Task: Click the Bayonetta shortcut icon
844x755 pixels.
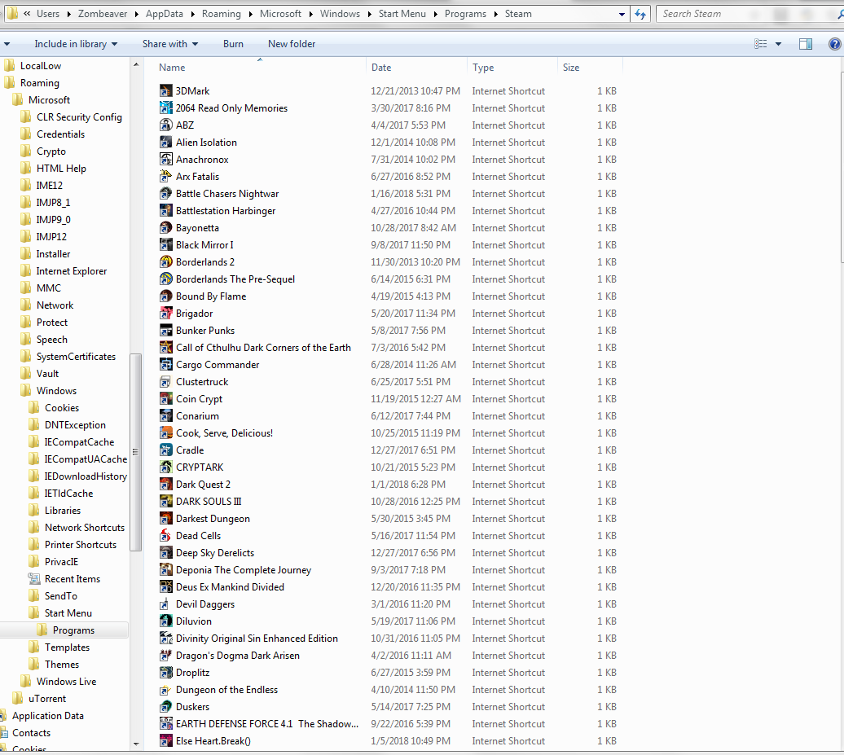Action: [x=166, y=227]
